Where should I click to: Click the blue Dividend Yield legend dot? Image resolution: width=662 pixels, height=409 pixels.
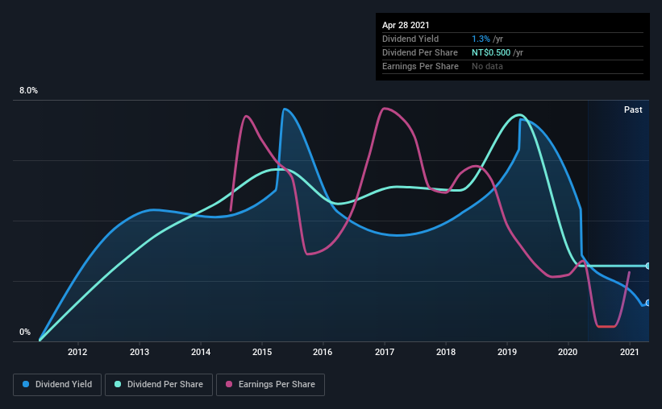click(26, 384)
